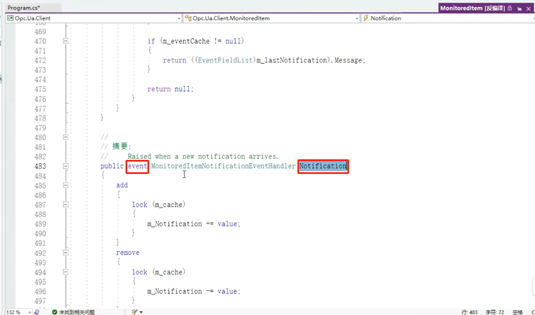Image resolution: width=535 pixels, height=315 pixels.
Task: Open the Opc.Ua.Client.MonitoredItem type dropdown
Action: tap(357, 18)
